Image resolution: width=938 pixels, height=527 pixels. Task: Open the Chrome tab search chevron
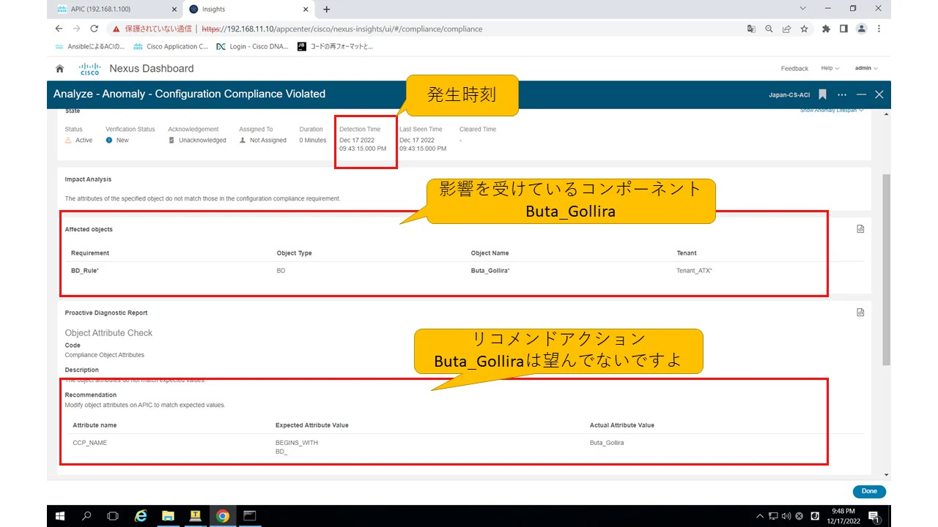pyautogui.click(x=803, y=9)
